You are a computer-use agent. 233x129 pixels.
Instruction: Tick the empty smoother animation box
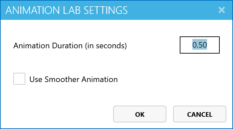[x=19, y=79]
